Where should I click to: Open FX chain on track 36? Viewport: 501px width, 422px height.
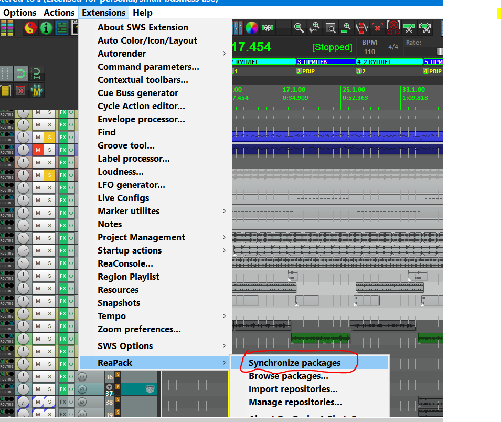coord(62,377)
